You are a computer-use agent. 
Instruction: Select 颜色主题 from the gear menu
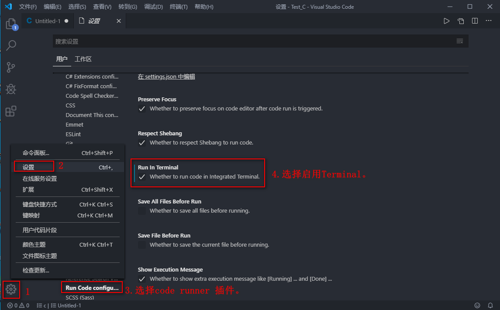click(x=34, y=244)
